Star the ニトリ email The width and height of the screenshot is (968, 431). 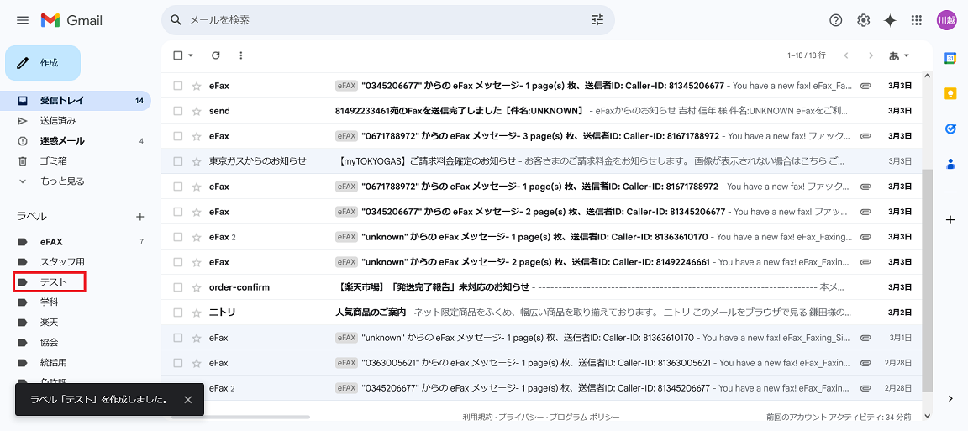197,313
